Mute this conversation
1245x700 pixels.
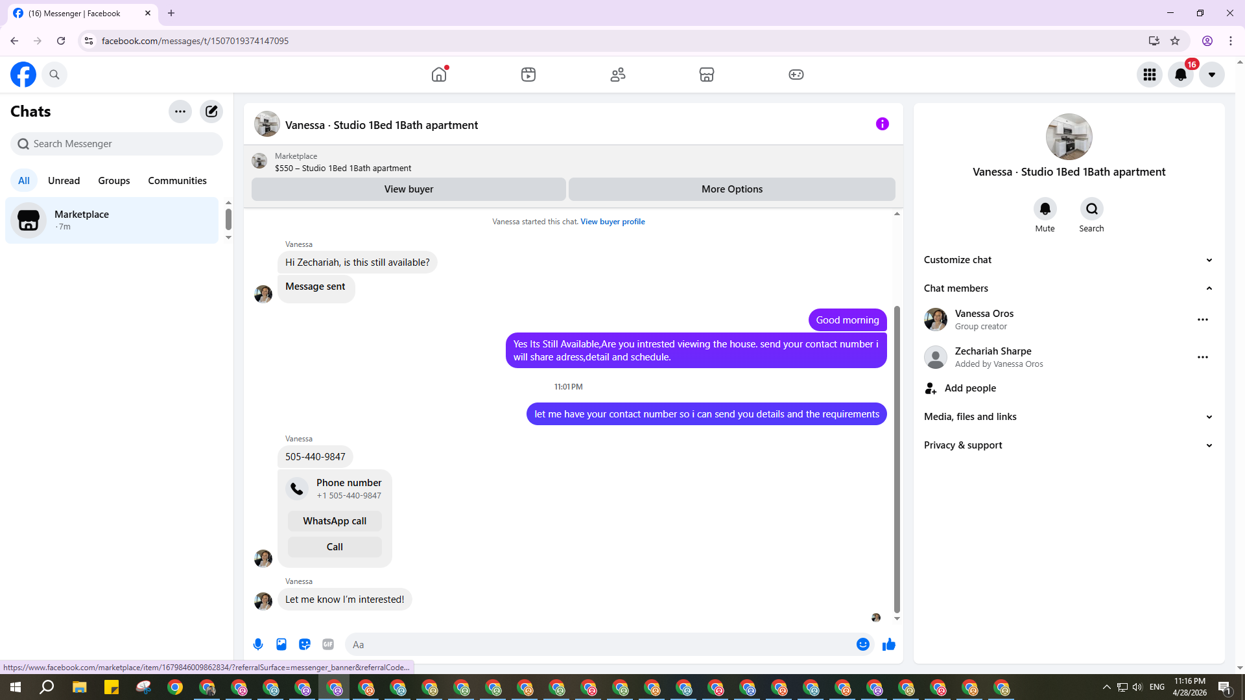pos(1045,209)
